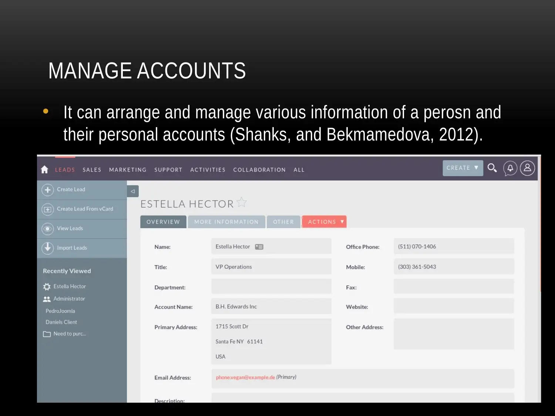
Task: Click the empty Website field
Action: click(454, 306)
